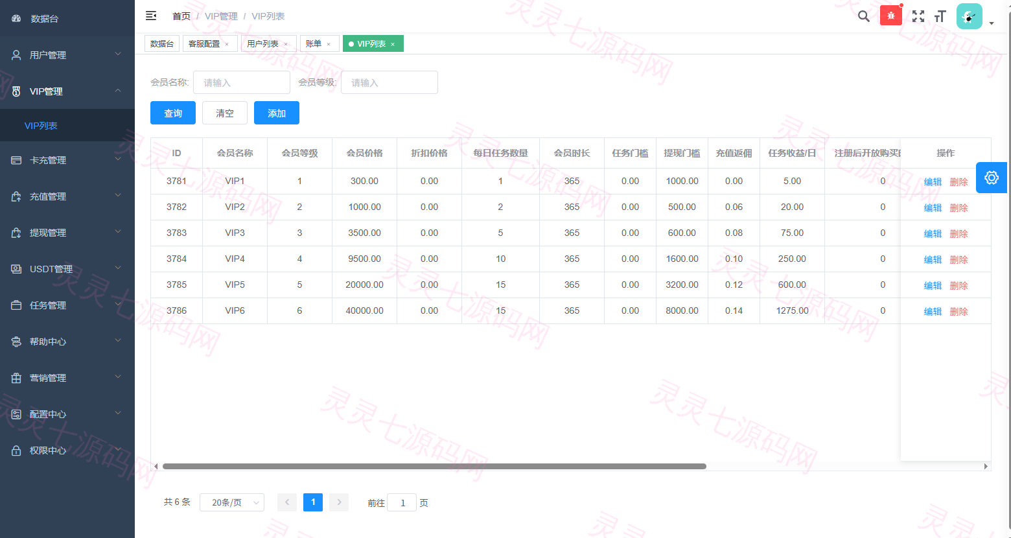Viewport: 1011px width, 538px height.
Task: Edit the VIP1 row
Action: [933, 182]
